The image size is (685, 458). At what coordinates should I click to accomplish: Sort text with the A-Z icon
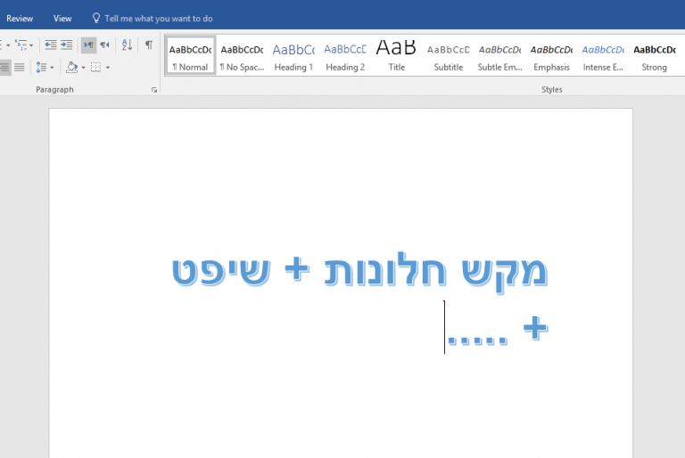[x=127, y=45]
